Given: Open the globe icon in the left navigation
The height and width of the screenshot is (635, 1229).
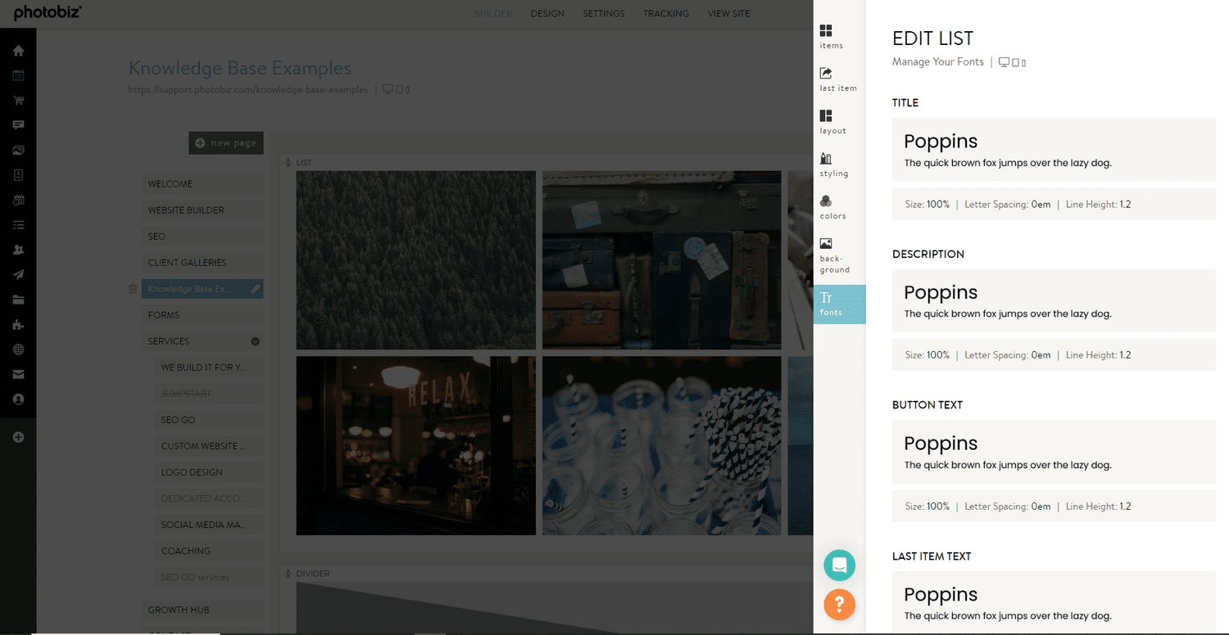Looking at the screenshot, I should pyautogui.click(x=18, y=349).
